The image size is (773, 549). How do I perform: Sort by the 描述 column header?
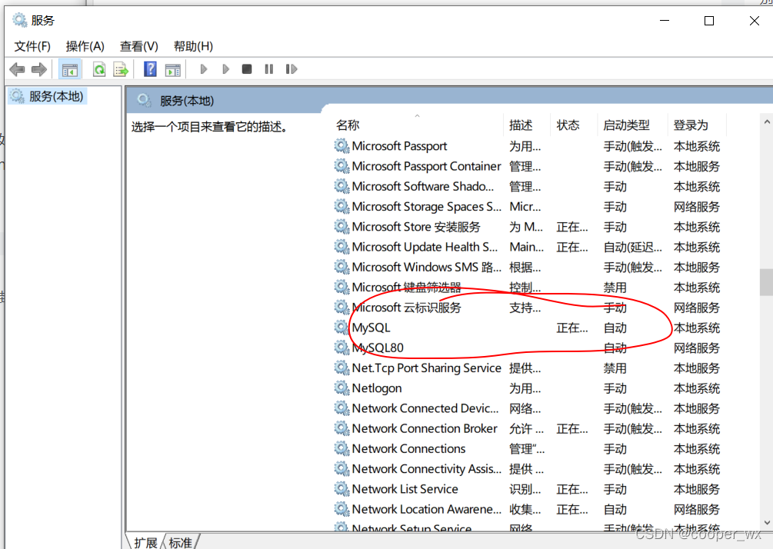(x=521, y=125)
